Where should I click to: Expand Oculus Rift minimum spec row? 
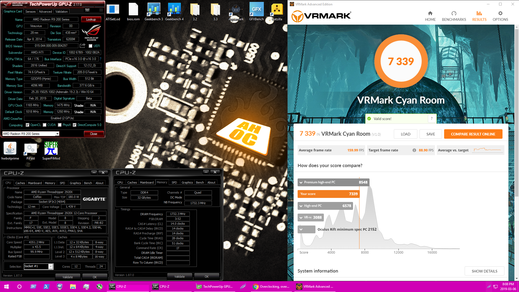pyautogui.click(x=301, y=230)
